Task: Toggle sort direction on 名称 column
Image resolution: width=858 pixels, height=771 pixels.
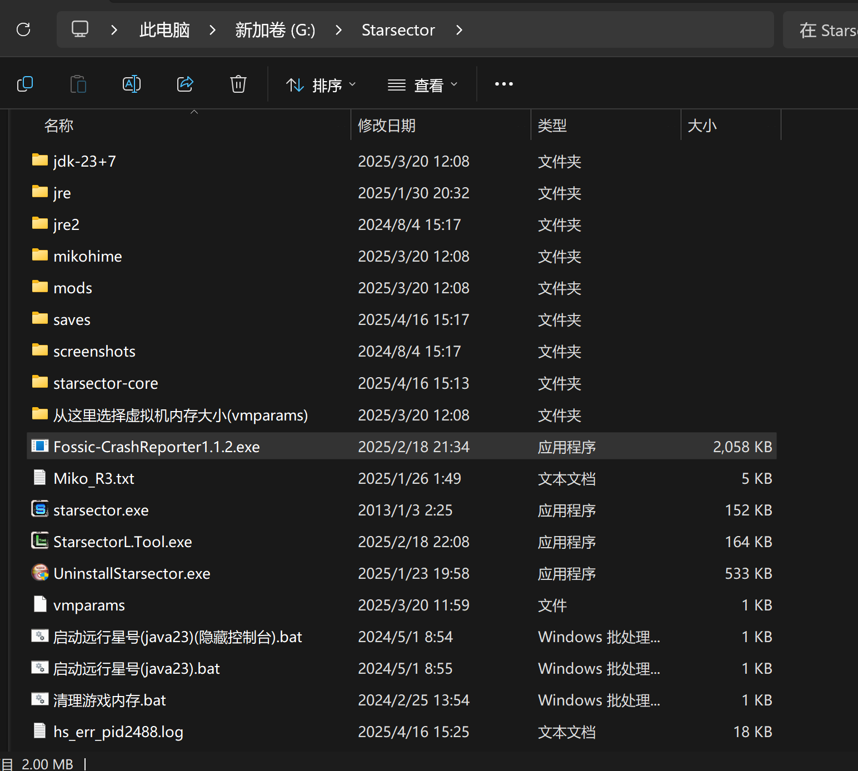Action: tap(58, 126)
